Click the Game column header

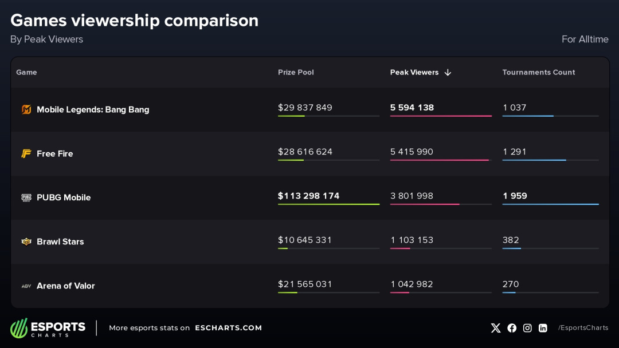point(26,73)
